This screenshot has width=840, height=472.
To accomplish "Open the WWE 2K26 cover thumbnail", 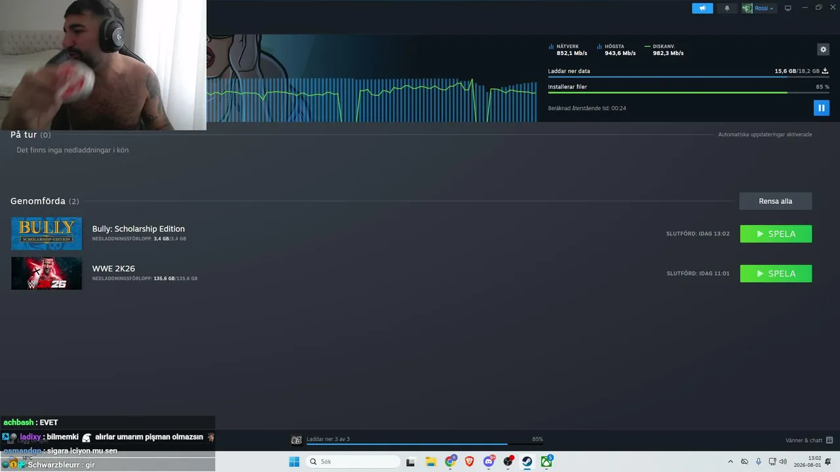I will (x=47, y=273).
